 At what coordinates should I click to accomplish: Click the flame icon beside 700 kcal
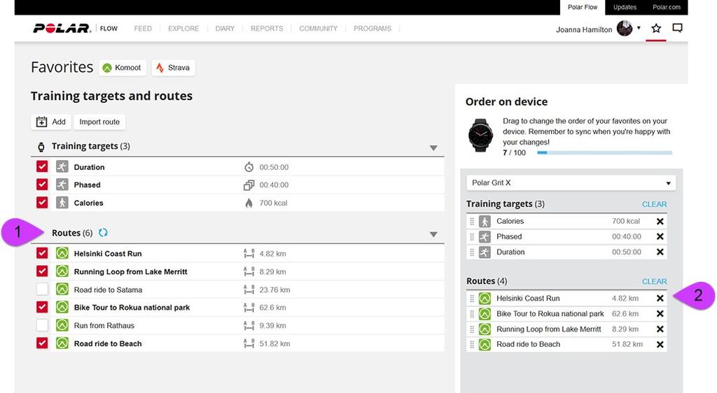249,203
